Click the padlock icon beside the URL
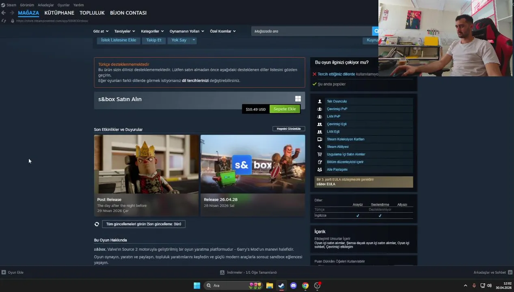 click(x=13, y=21)
